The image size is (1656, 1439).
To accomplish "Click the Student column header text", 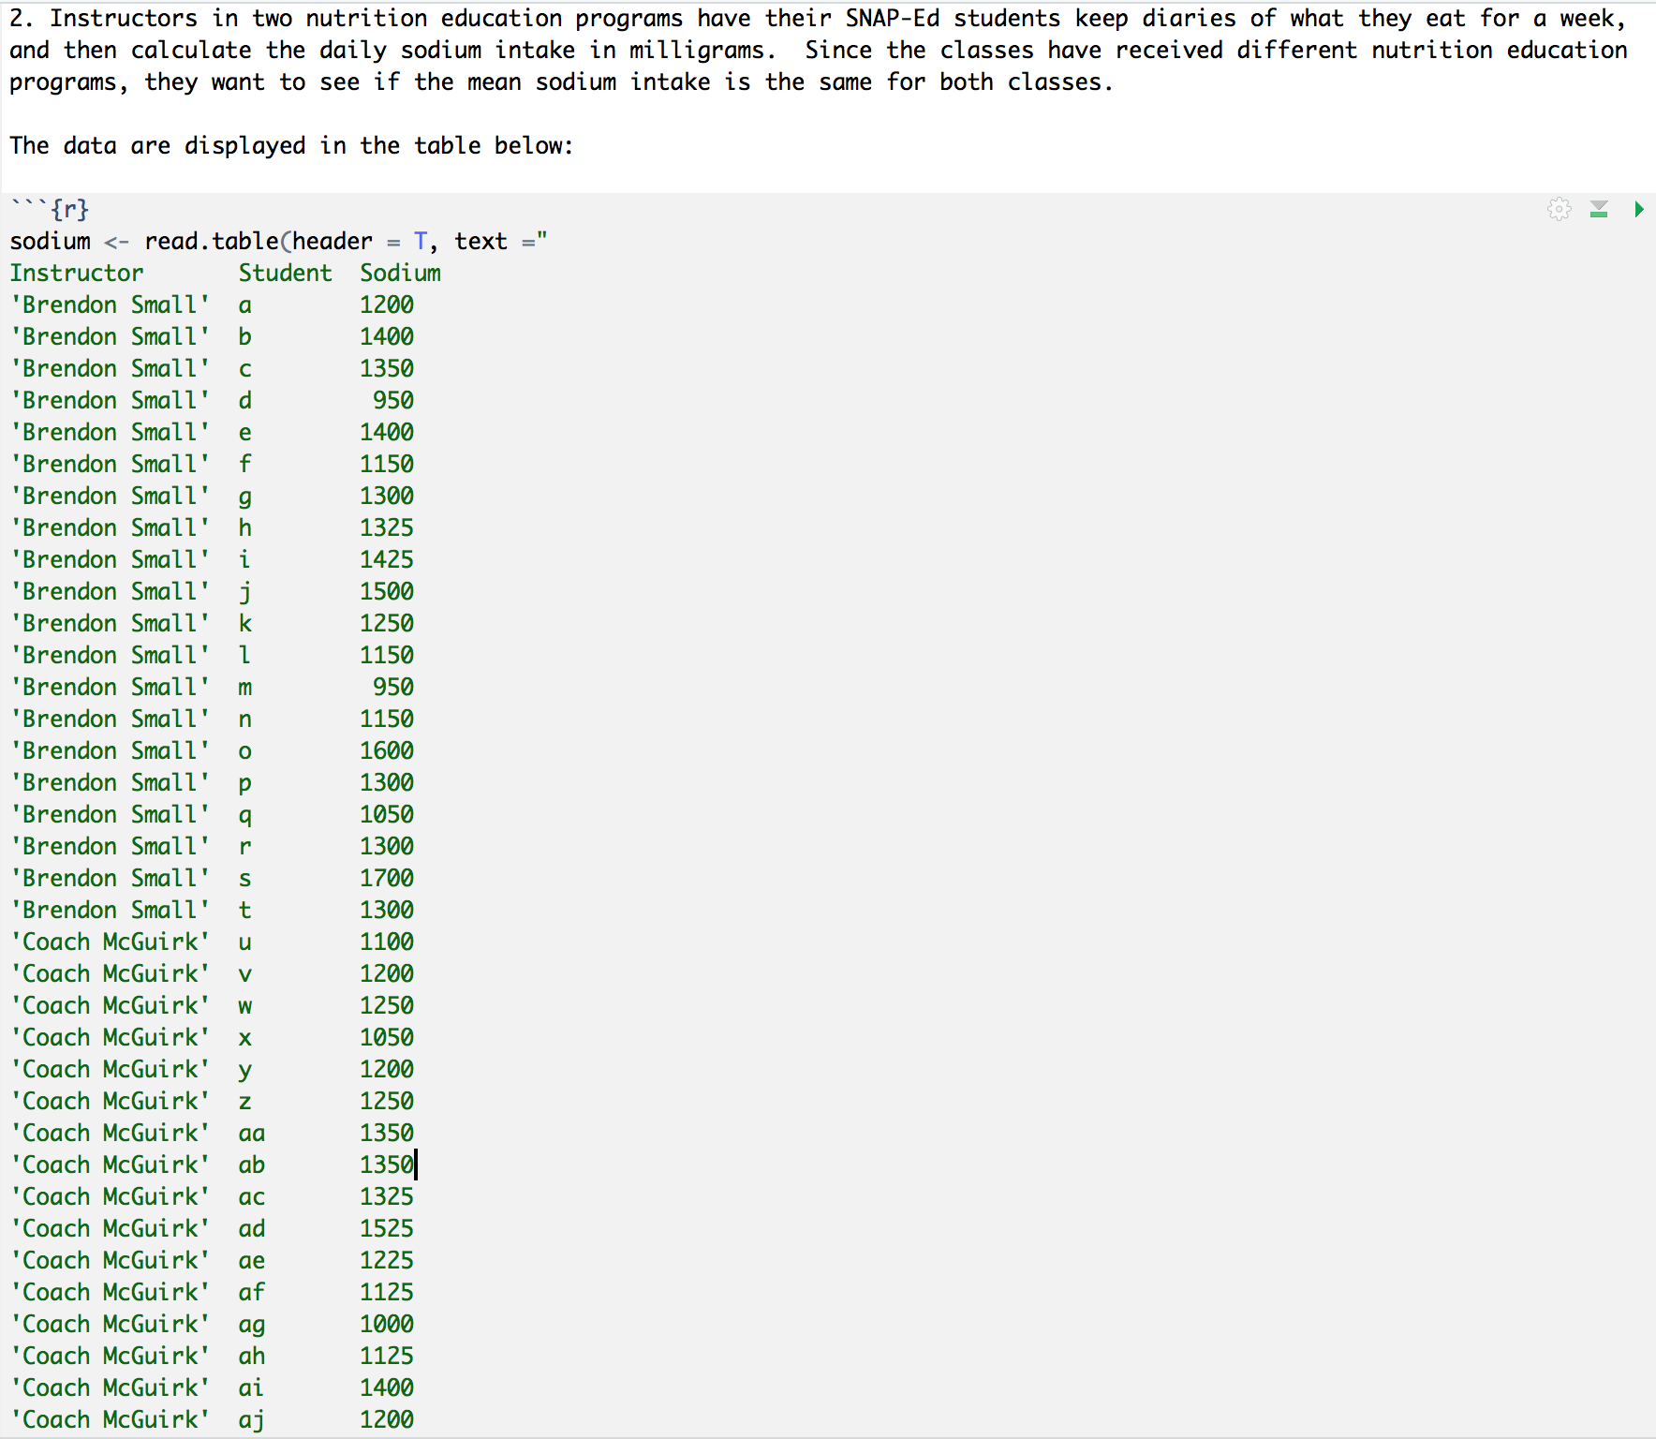I will (285, 273).
